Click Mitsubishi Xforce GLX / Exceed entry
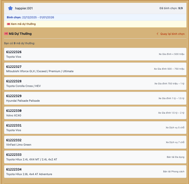This screenshot has width=189, height=184. coord(40,71)
